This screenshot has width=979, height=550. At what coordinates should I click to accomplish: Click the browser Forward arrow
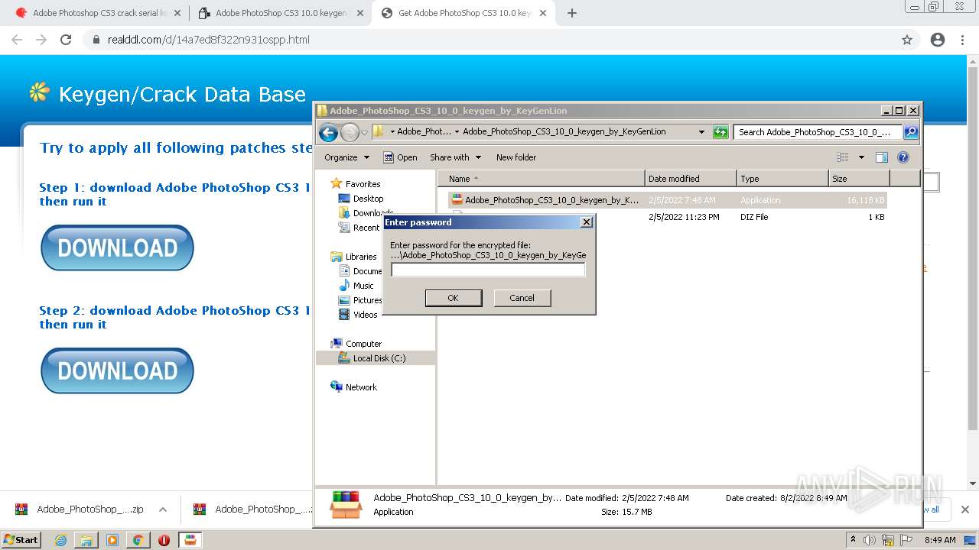tap(41, 40)
